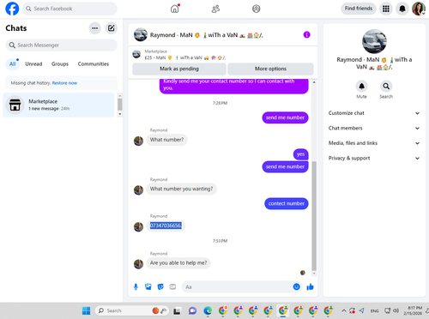Viewport: 429px width, 319px height.
Task: Open the notifications bell in top bar
Action: [x=402, y=9]
